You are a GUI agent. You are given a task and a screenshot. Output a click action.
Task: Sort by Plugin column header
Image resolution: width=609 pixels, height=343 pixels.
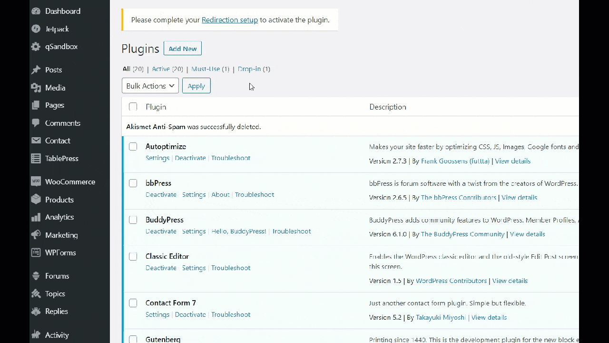coord(156,107)
